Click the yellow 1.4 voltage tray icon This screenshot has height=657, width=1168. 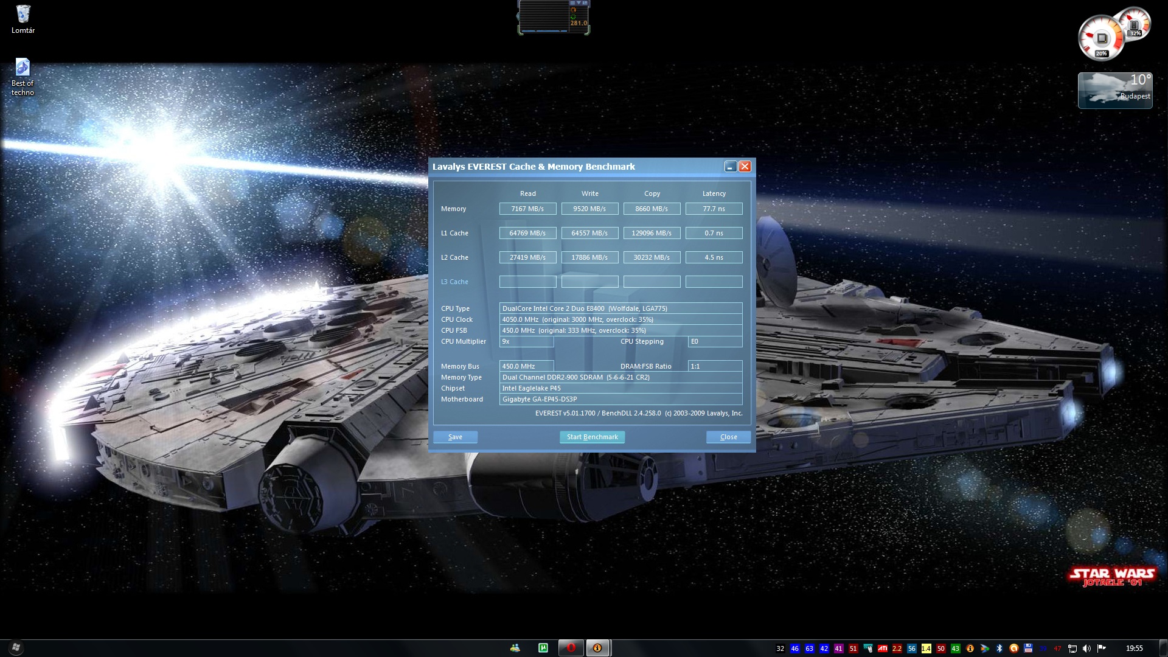click(x=926, y=648)
